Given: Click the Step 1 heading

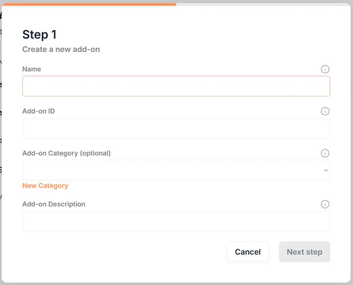Looking at the screenshot, I should 39,34.
